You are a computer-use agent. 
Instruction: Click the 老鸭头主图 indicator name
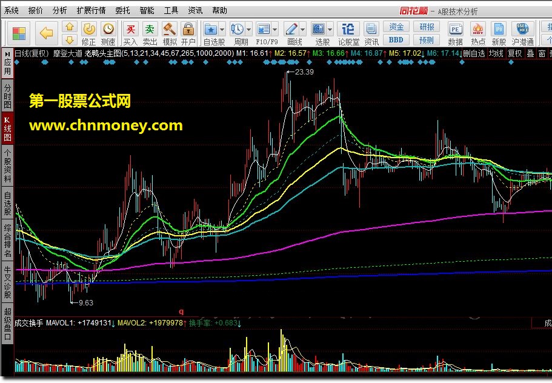coord(103,54)
